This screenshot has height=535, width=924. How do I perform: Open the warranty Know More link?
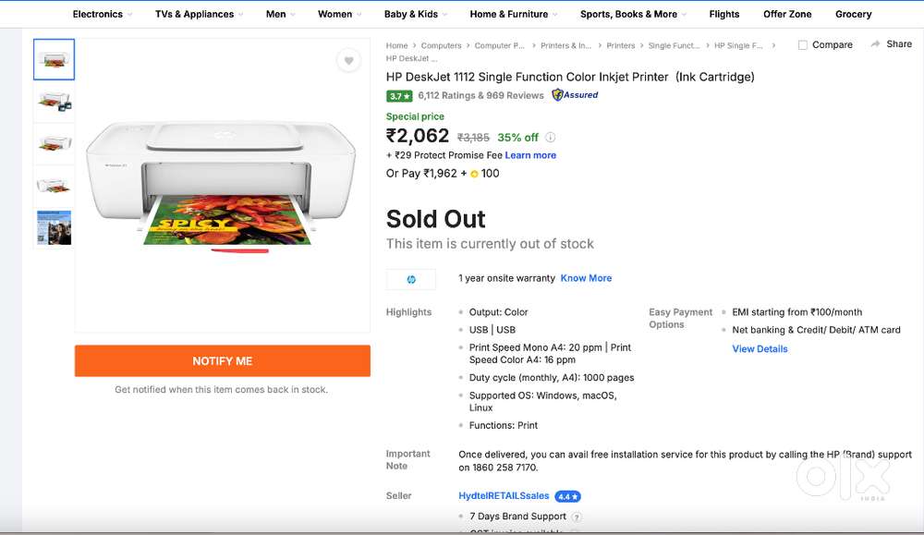(586, 278)
